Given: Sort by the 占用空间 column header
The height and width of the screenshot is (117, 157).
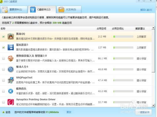Looking at the screenshot, I should click(101, 29).
